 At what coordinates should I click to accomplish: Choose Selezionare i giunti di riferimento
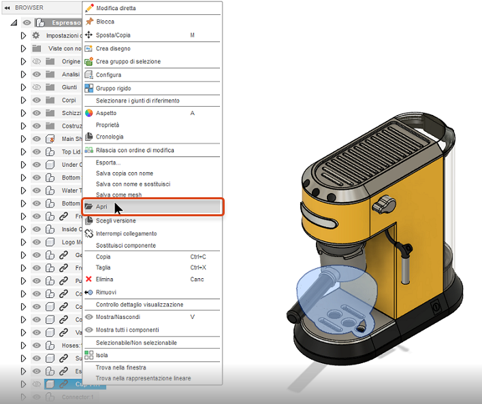click(138, 101)
